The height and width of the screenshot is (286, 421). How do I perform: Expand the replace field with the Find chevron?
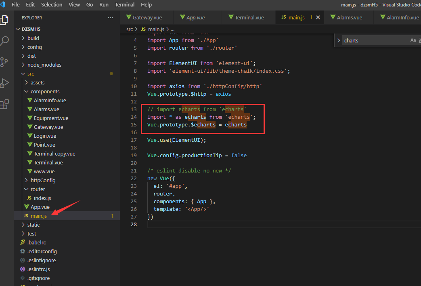339,40
